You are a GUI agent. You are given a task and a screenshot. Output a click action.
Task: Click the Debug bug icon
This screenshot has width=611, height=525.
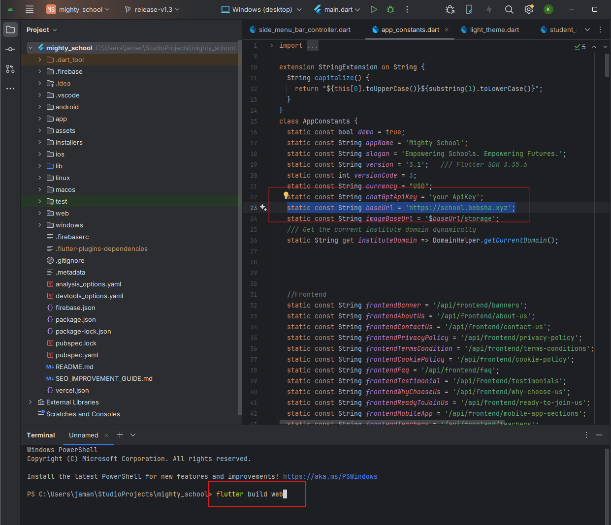pos(390,9)
